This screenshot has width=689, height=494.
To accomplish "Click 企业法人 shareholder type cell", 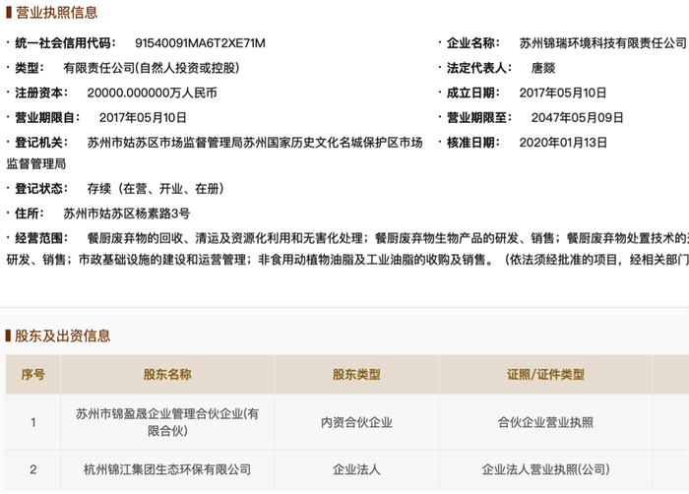I will point(356,469).
